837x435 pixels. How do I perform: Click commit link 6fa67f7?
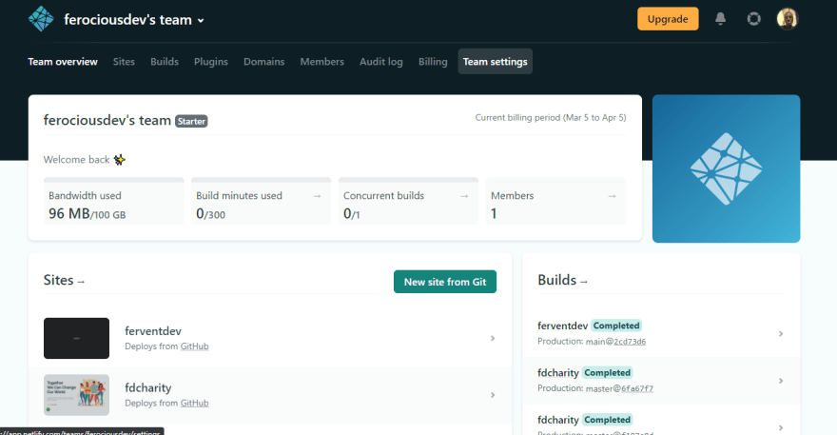tap(637, 388)
